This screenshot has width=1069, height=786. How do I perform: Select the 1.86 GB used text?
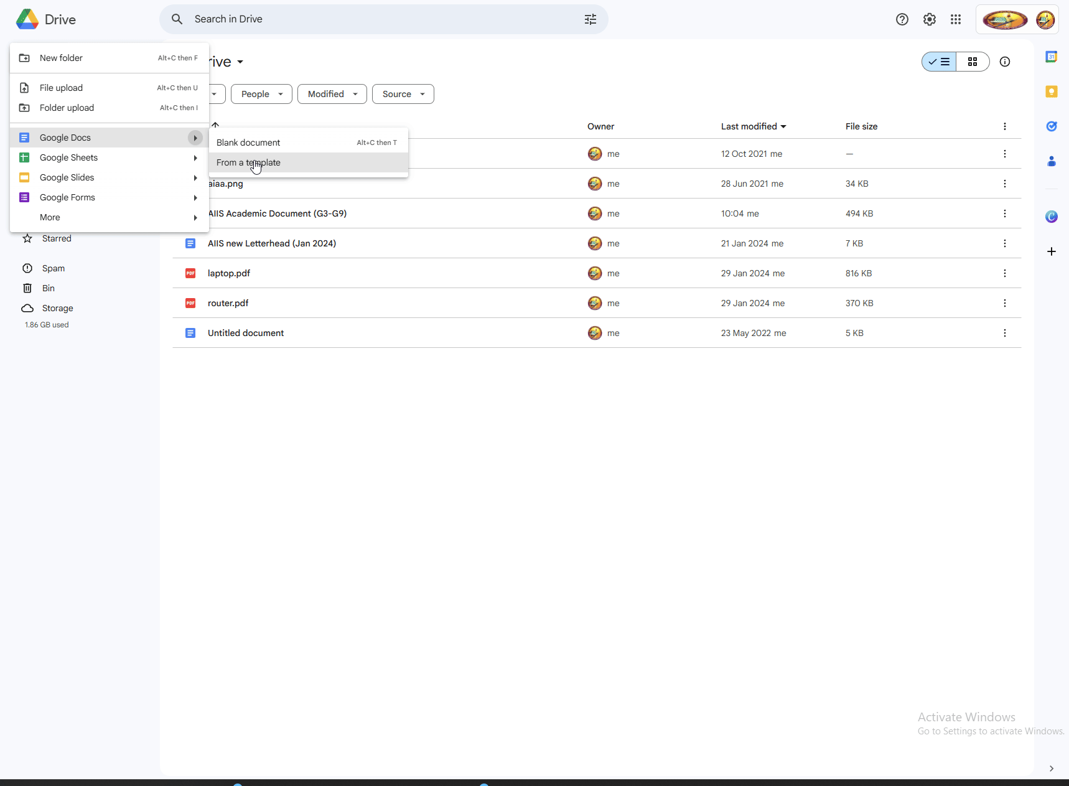pos(47,325)
